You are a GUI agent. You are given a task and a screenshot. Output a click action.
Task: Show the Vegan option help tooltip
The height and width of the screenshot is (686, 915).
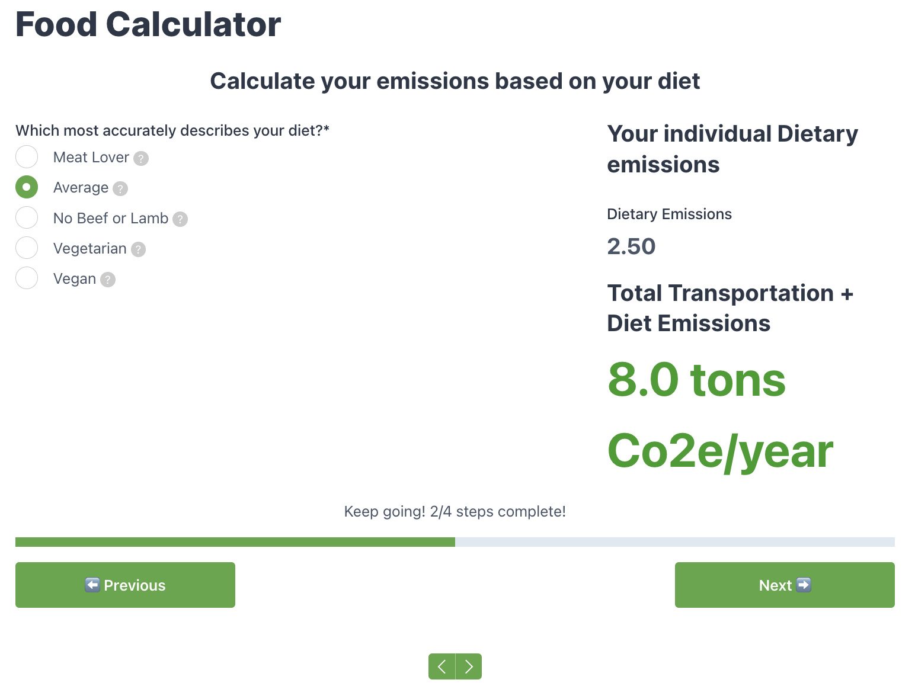pyautogui.click(x=108, y=280)
